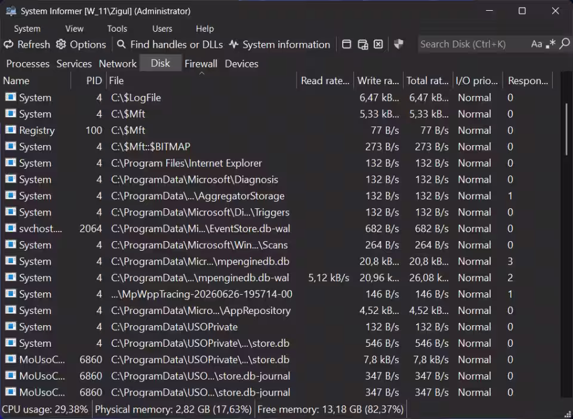Screen dimensions: 573x419
Task: Click the Free memory status bar entry
Action: [330, 409]
